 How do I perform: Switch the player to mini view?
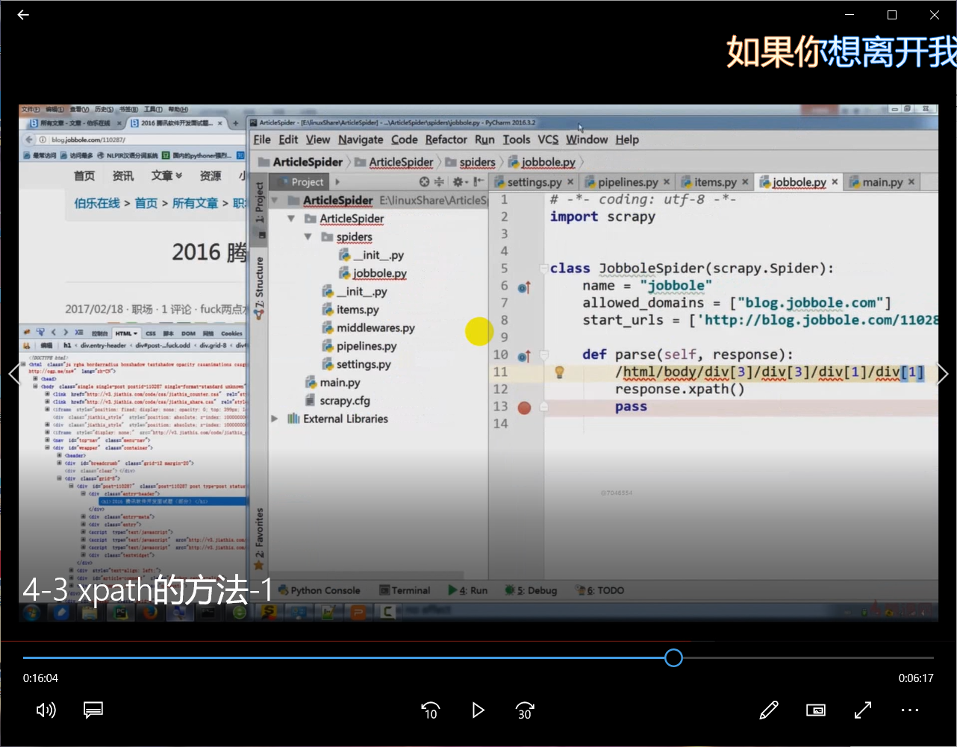pos(816,710)
